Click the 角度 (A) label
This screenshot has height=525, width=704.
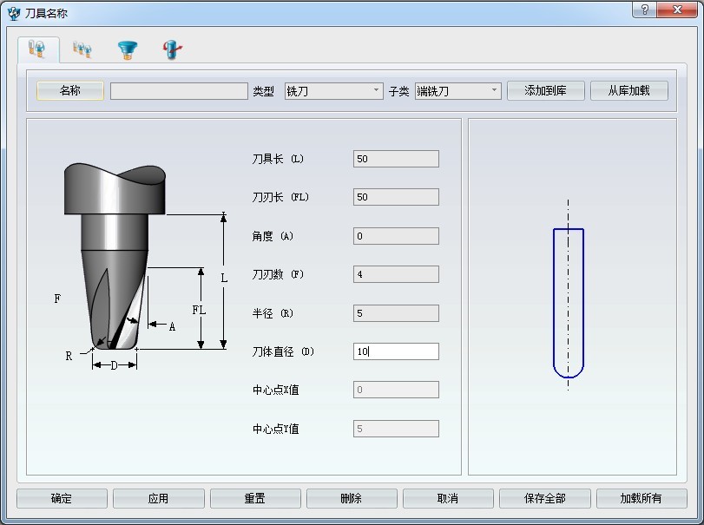[273, 236]
